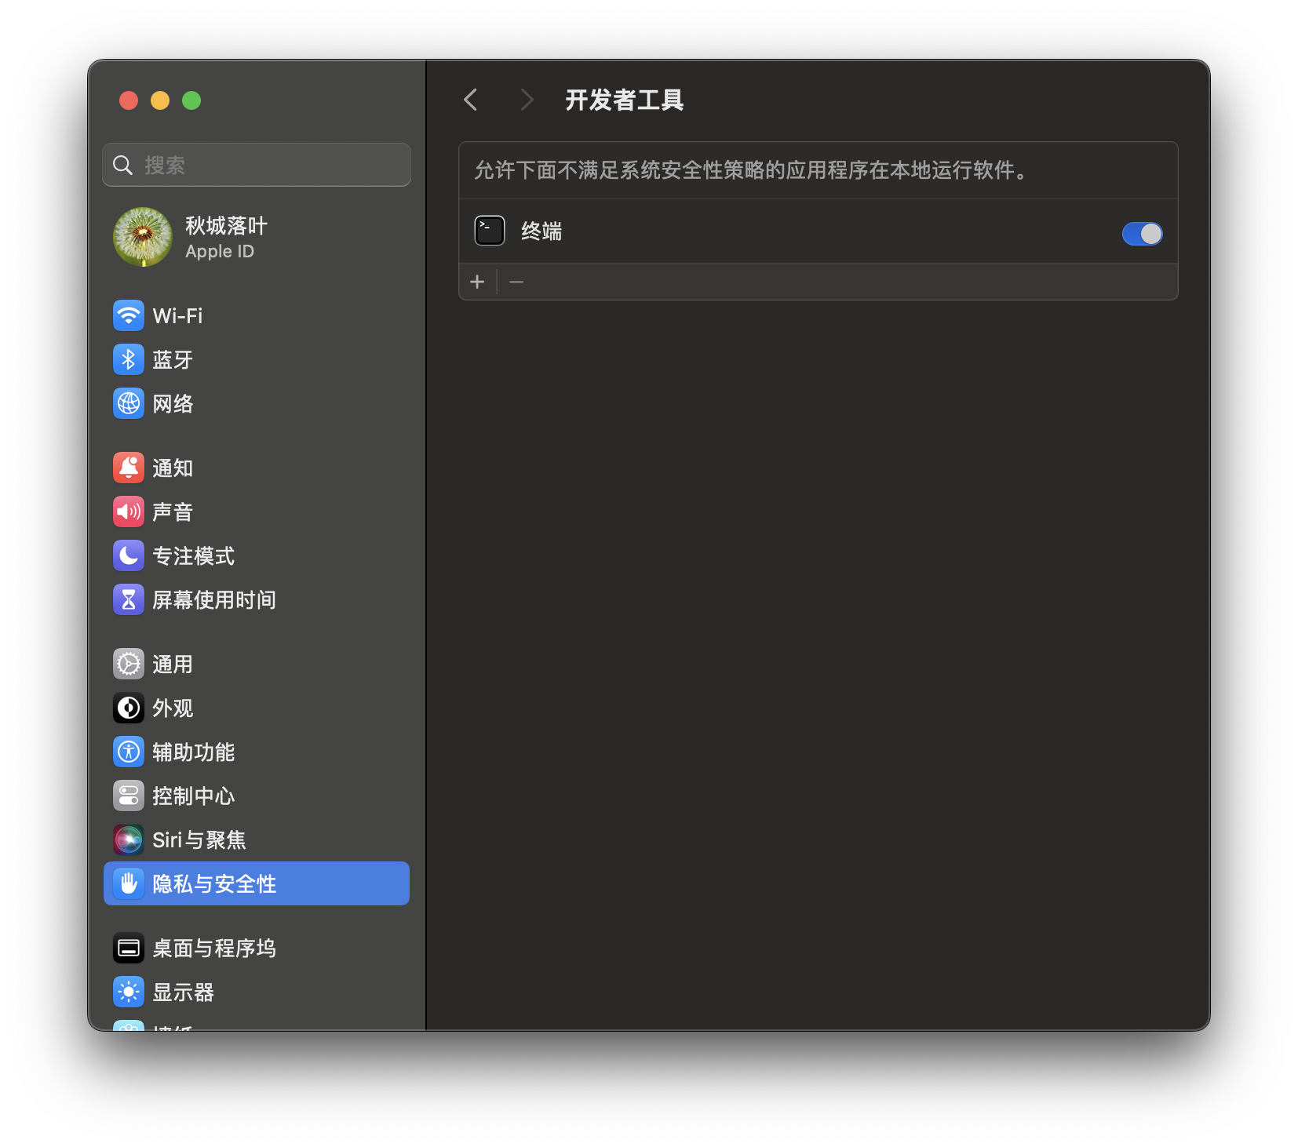Image resolution: width=1298 pixels, height=1147 pixels.
Task: Select the 通用 label
Action: coord(173,664)
